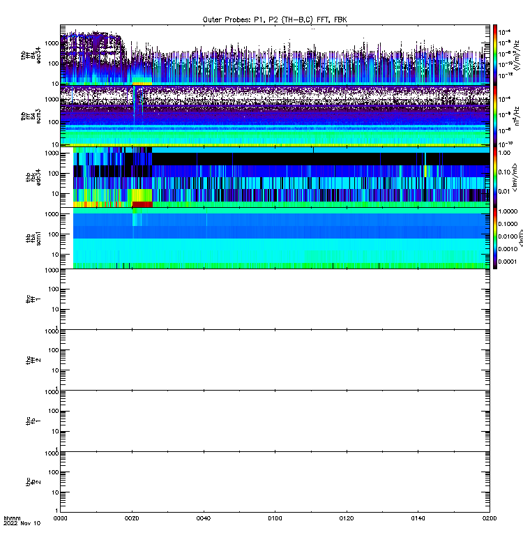Click the <|nT|> color bar

pyautogui.click(x=495, y=239)
